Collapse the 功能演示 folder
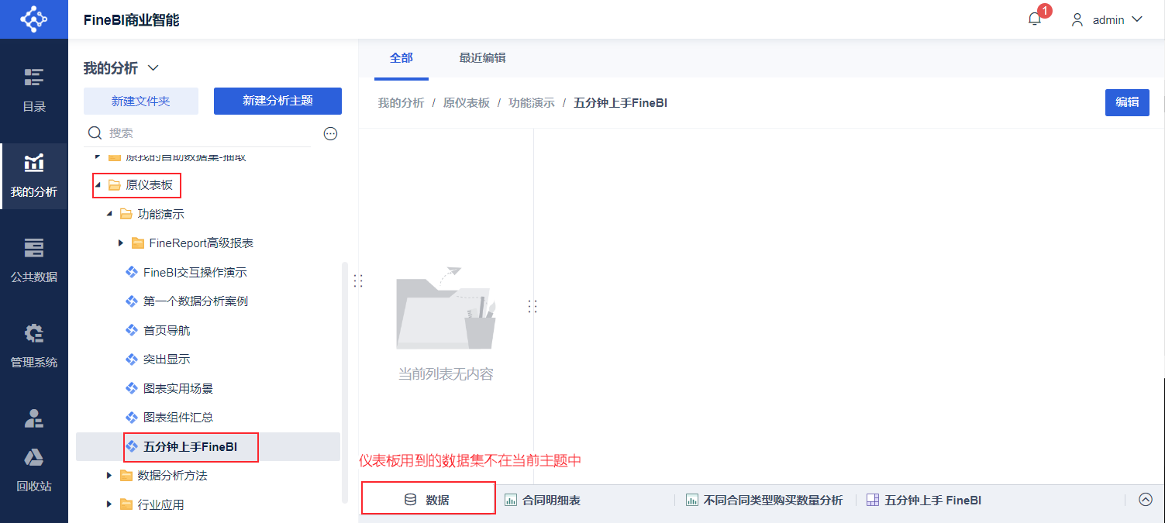 [109, 214]
